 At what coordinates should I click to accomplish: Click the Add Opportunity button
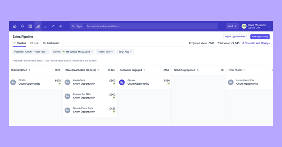coord(260,37)
